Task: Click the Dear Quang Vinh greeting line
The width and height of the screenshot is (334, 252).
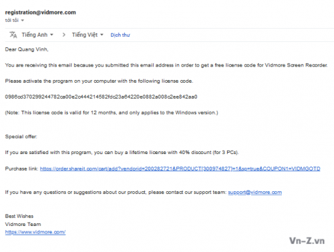Action: [27, 49]
